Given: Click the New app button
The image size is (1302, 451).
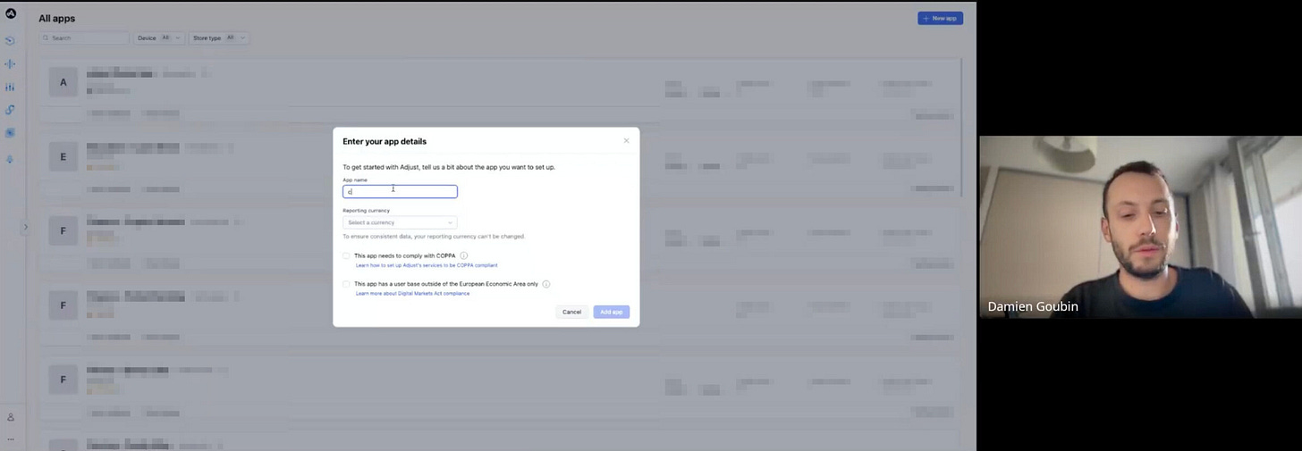Looking at the screenshot, I should 940,18.
